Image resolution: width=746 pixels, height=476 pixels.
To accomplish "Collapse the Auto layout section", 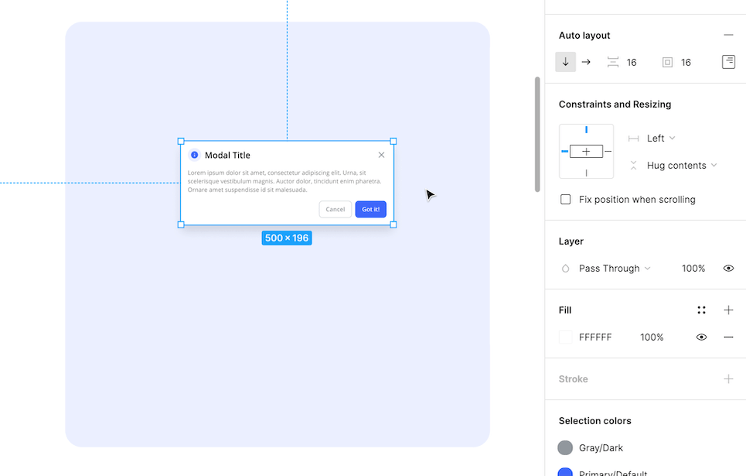I will [x=727, y=35].
